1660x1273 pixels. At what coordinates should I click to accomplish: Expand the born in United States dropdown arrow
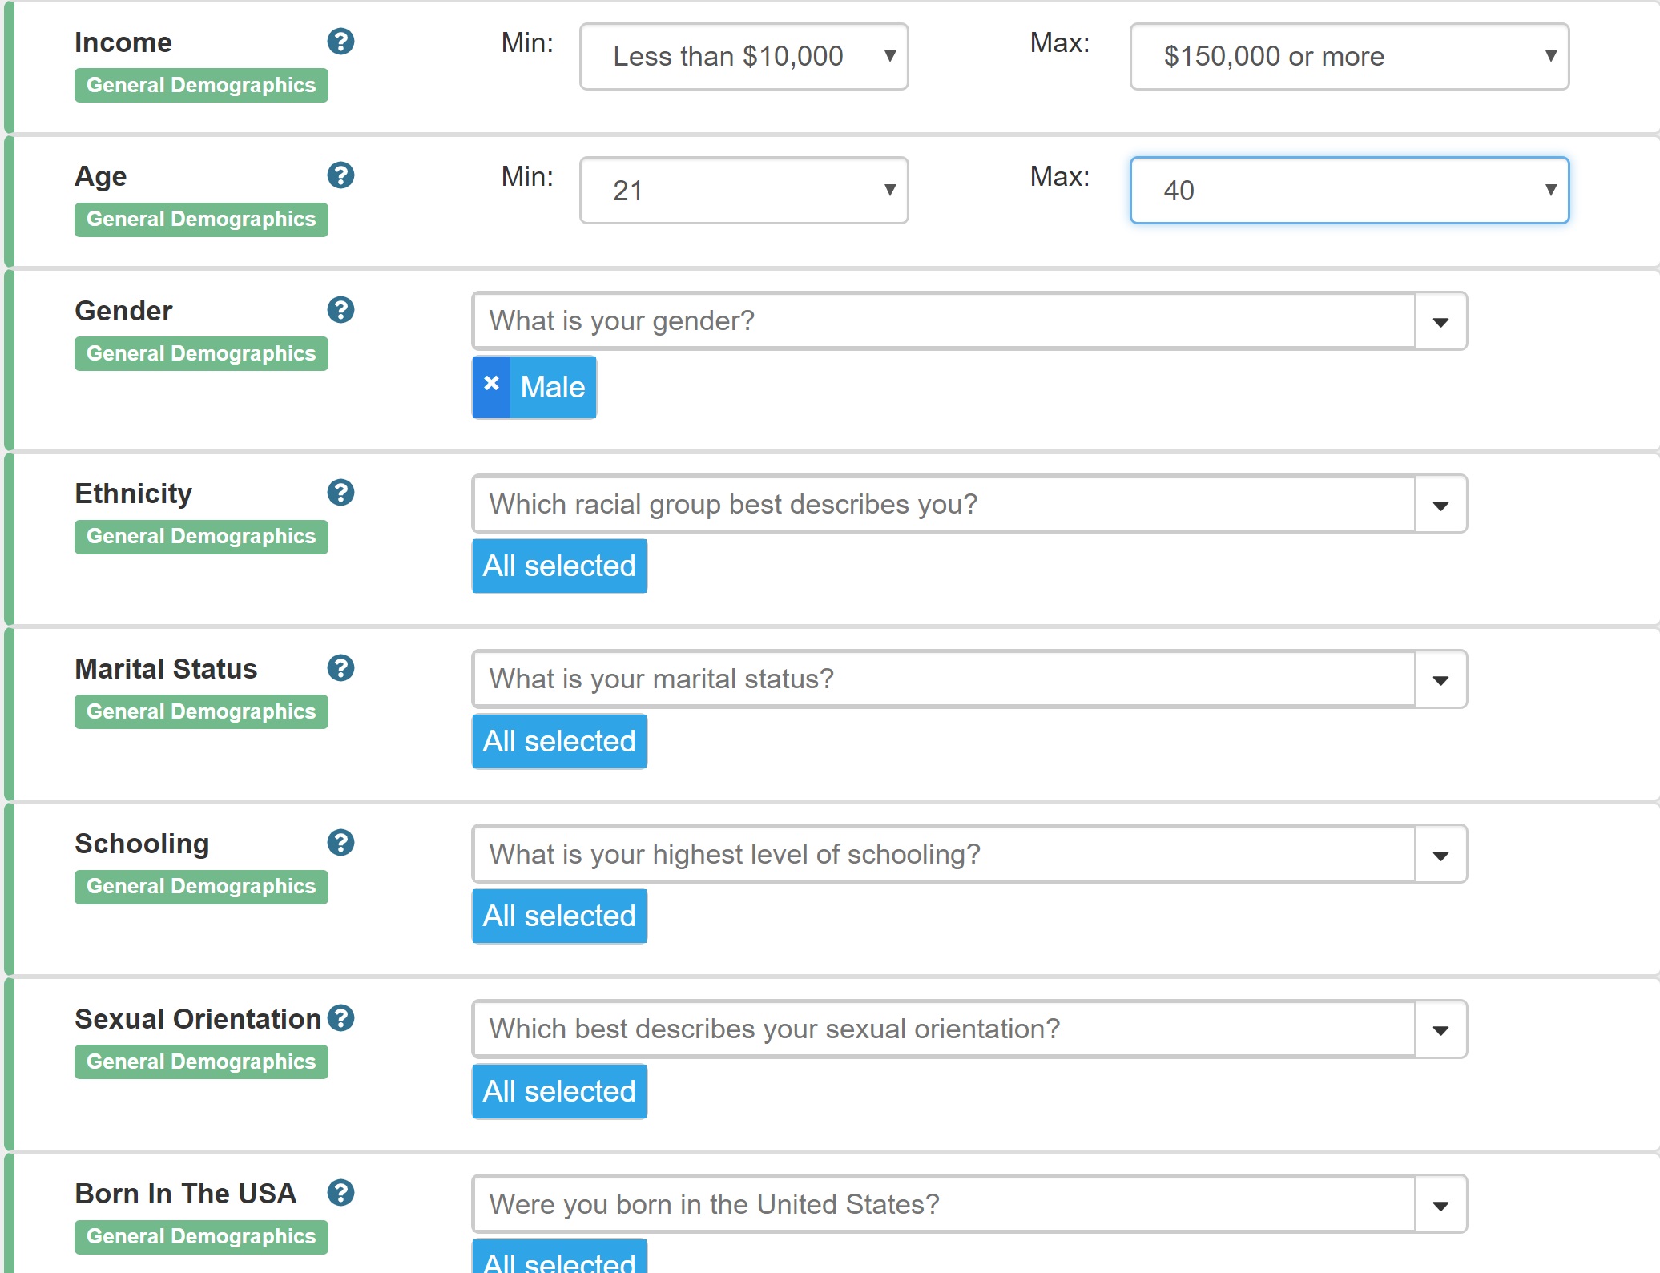point(1440,1204)
